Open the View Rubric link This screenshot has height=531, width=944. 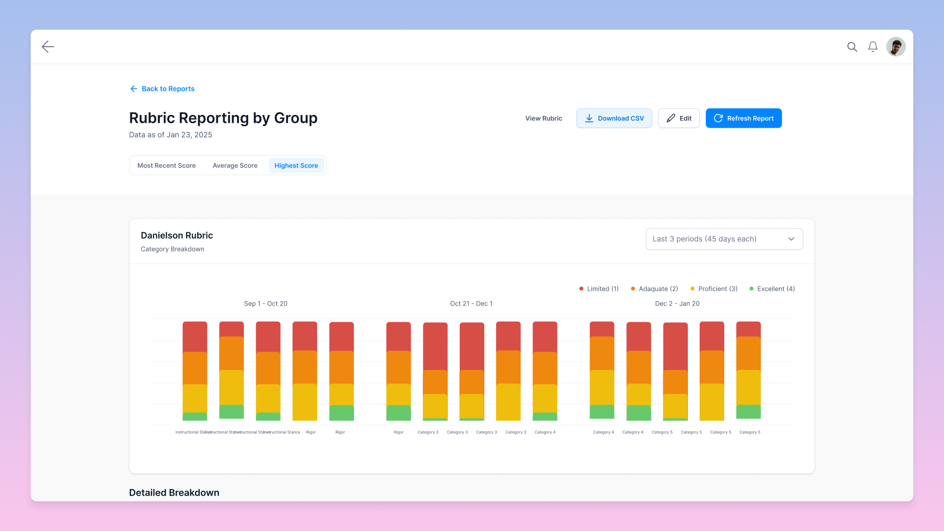click(543, 118)
